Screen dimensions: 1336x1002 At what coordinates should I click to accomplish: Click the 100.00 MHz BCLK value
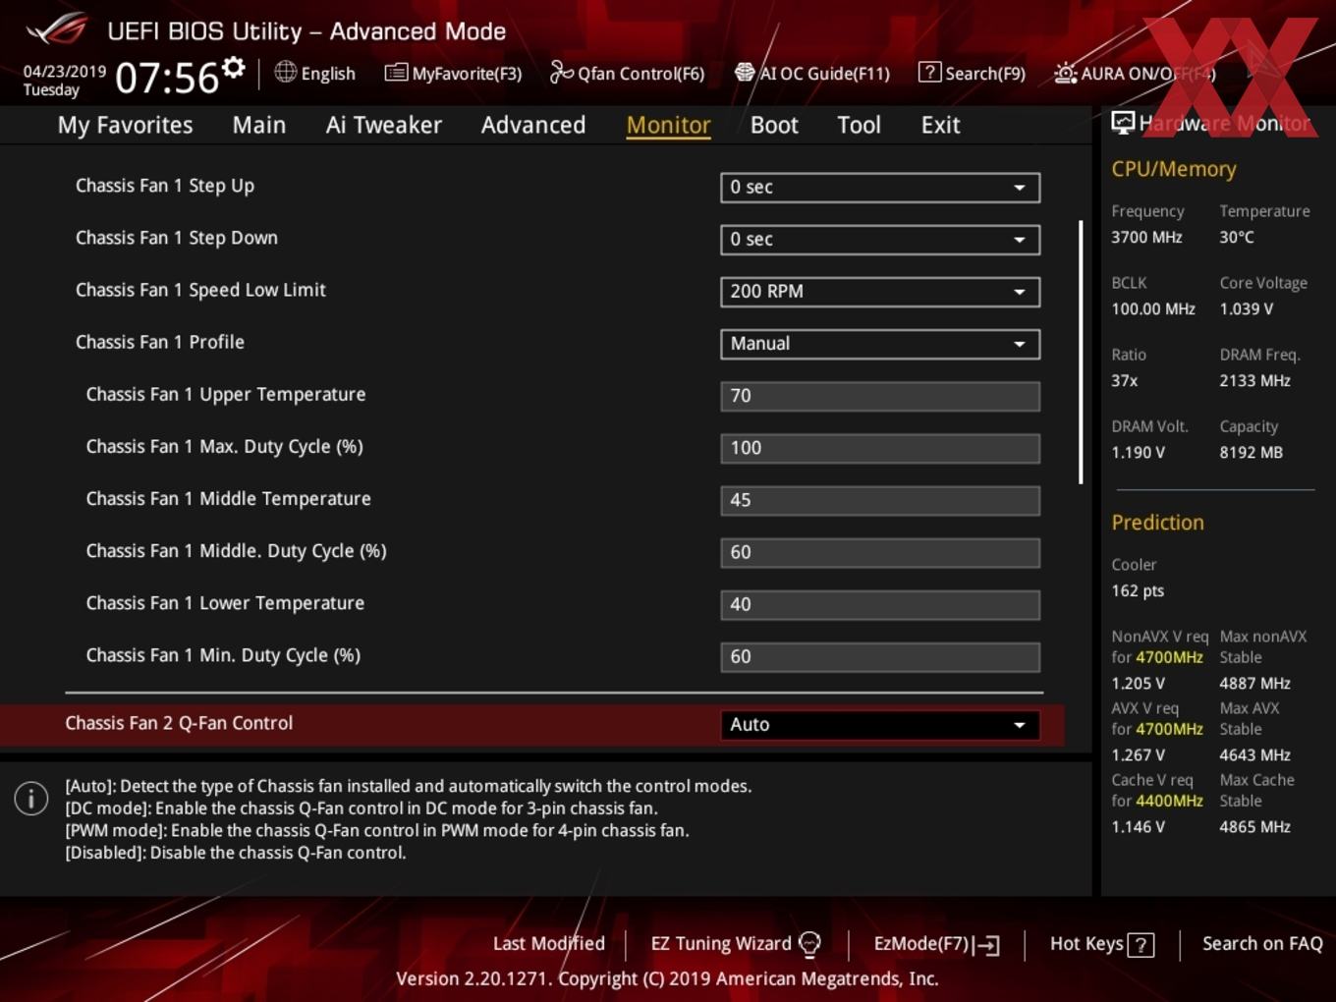1153,308
